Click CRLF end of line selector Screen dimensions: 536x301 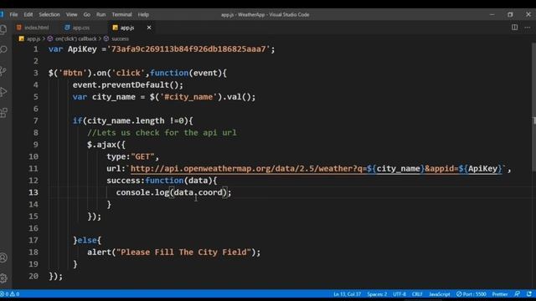[417, 293]
